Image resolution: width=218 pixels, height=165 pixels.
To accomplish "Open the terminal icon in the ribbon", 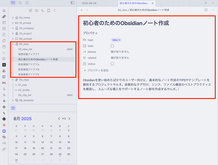I will click(4, 53).
